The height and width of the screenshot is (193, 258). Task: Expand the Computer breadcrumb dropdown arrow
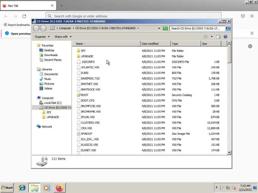tap(73, 28)
